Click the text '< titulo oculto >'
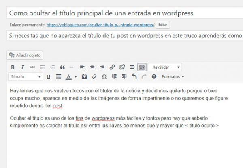This screenshot has height=168, width=243. pyautogui.click(x=202, y=126)
